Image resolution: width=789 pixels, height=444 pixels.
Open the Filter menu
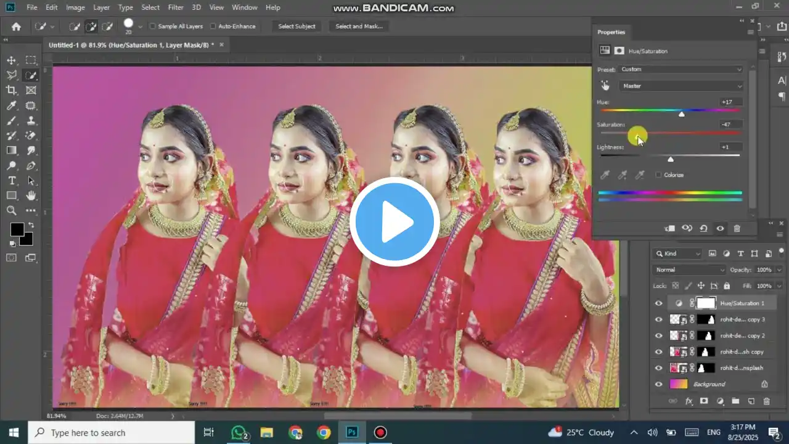click(x=176, y=7)
